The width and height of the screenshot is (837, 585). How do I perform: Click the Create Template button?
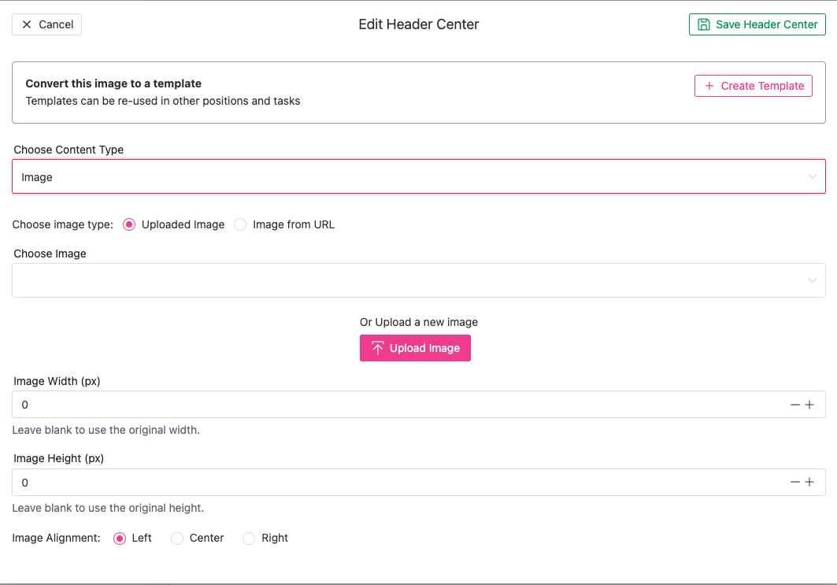click(x=754, y=86)
